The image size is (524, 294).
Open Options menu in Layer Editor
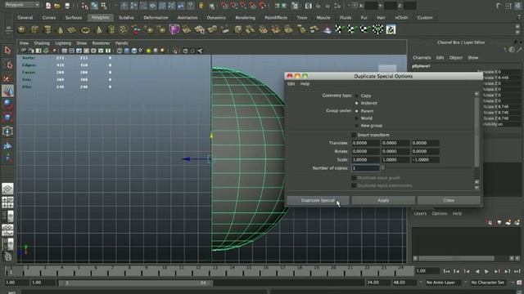click(440, 214)
